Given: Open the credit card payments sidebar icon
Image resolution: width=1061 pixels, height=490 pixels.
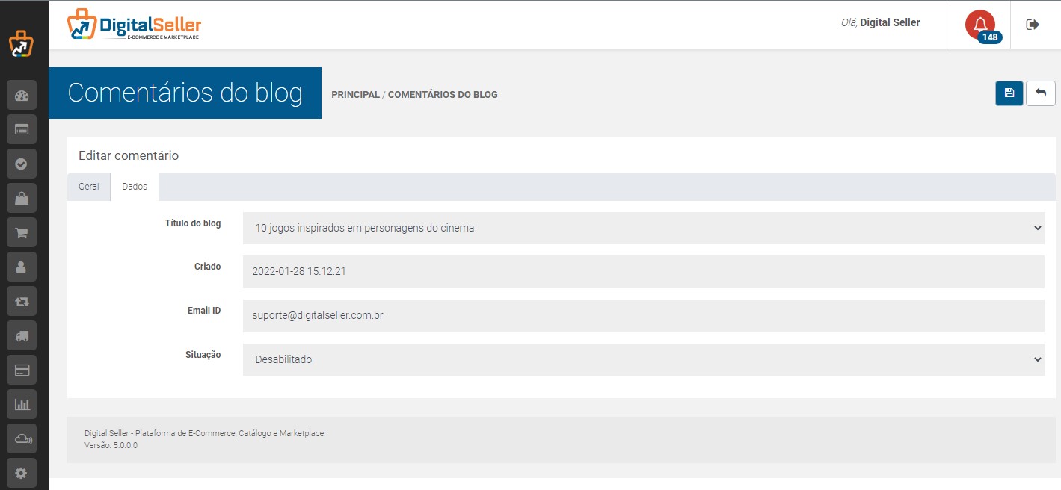Looking at the screenshot, I should tap(22, 370).
